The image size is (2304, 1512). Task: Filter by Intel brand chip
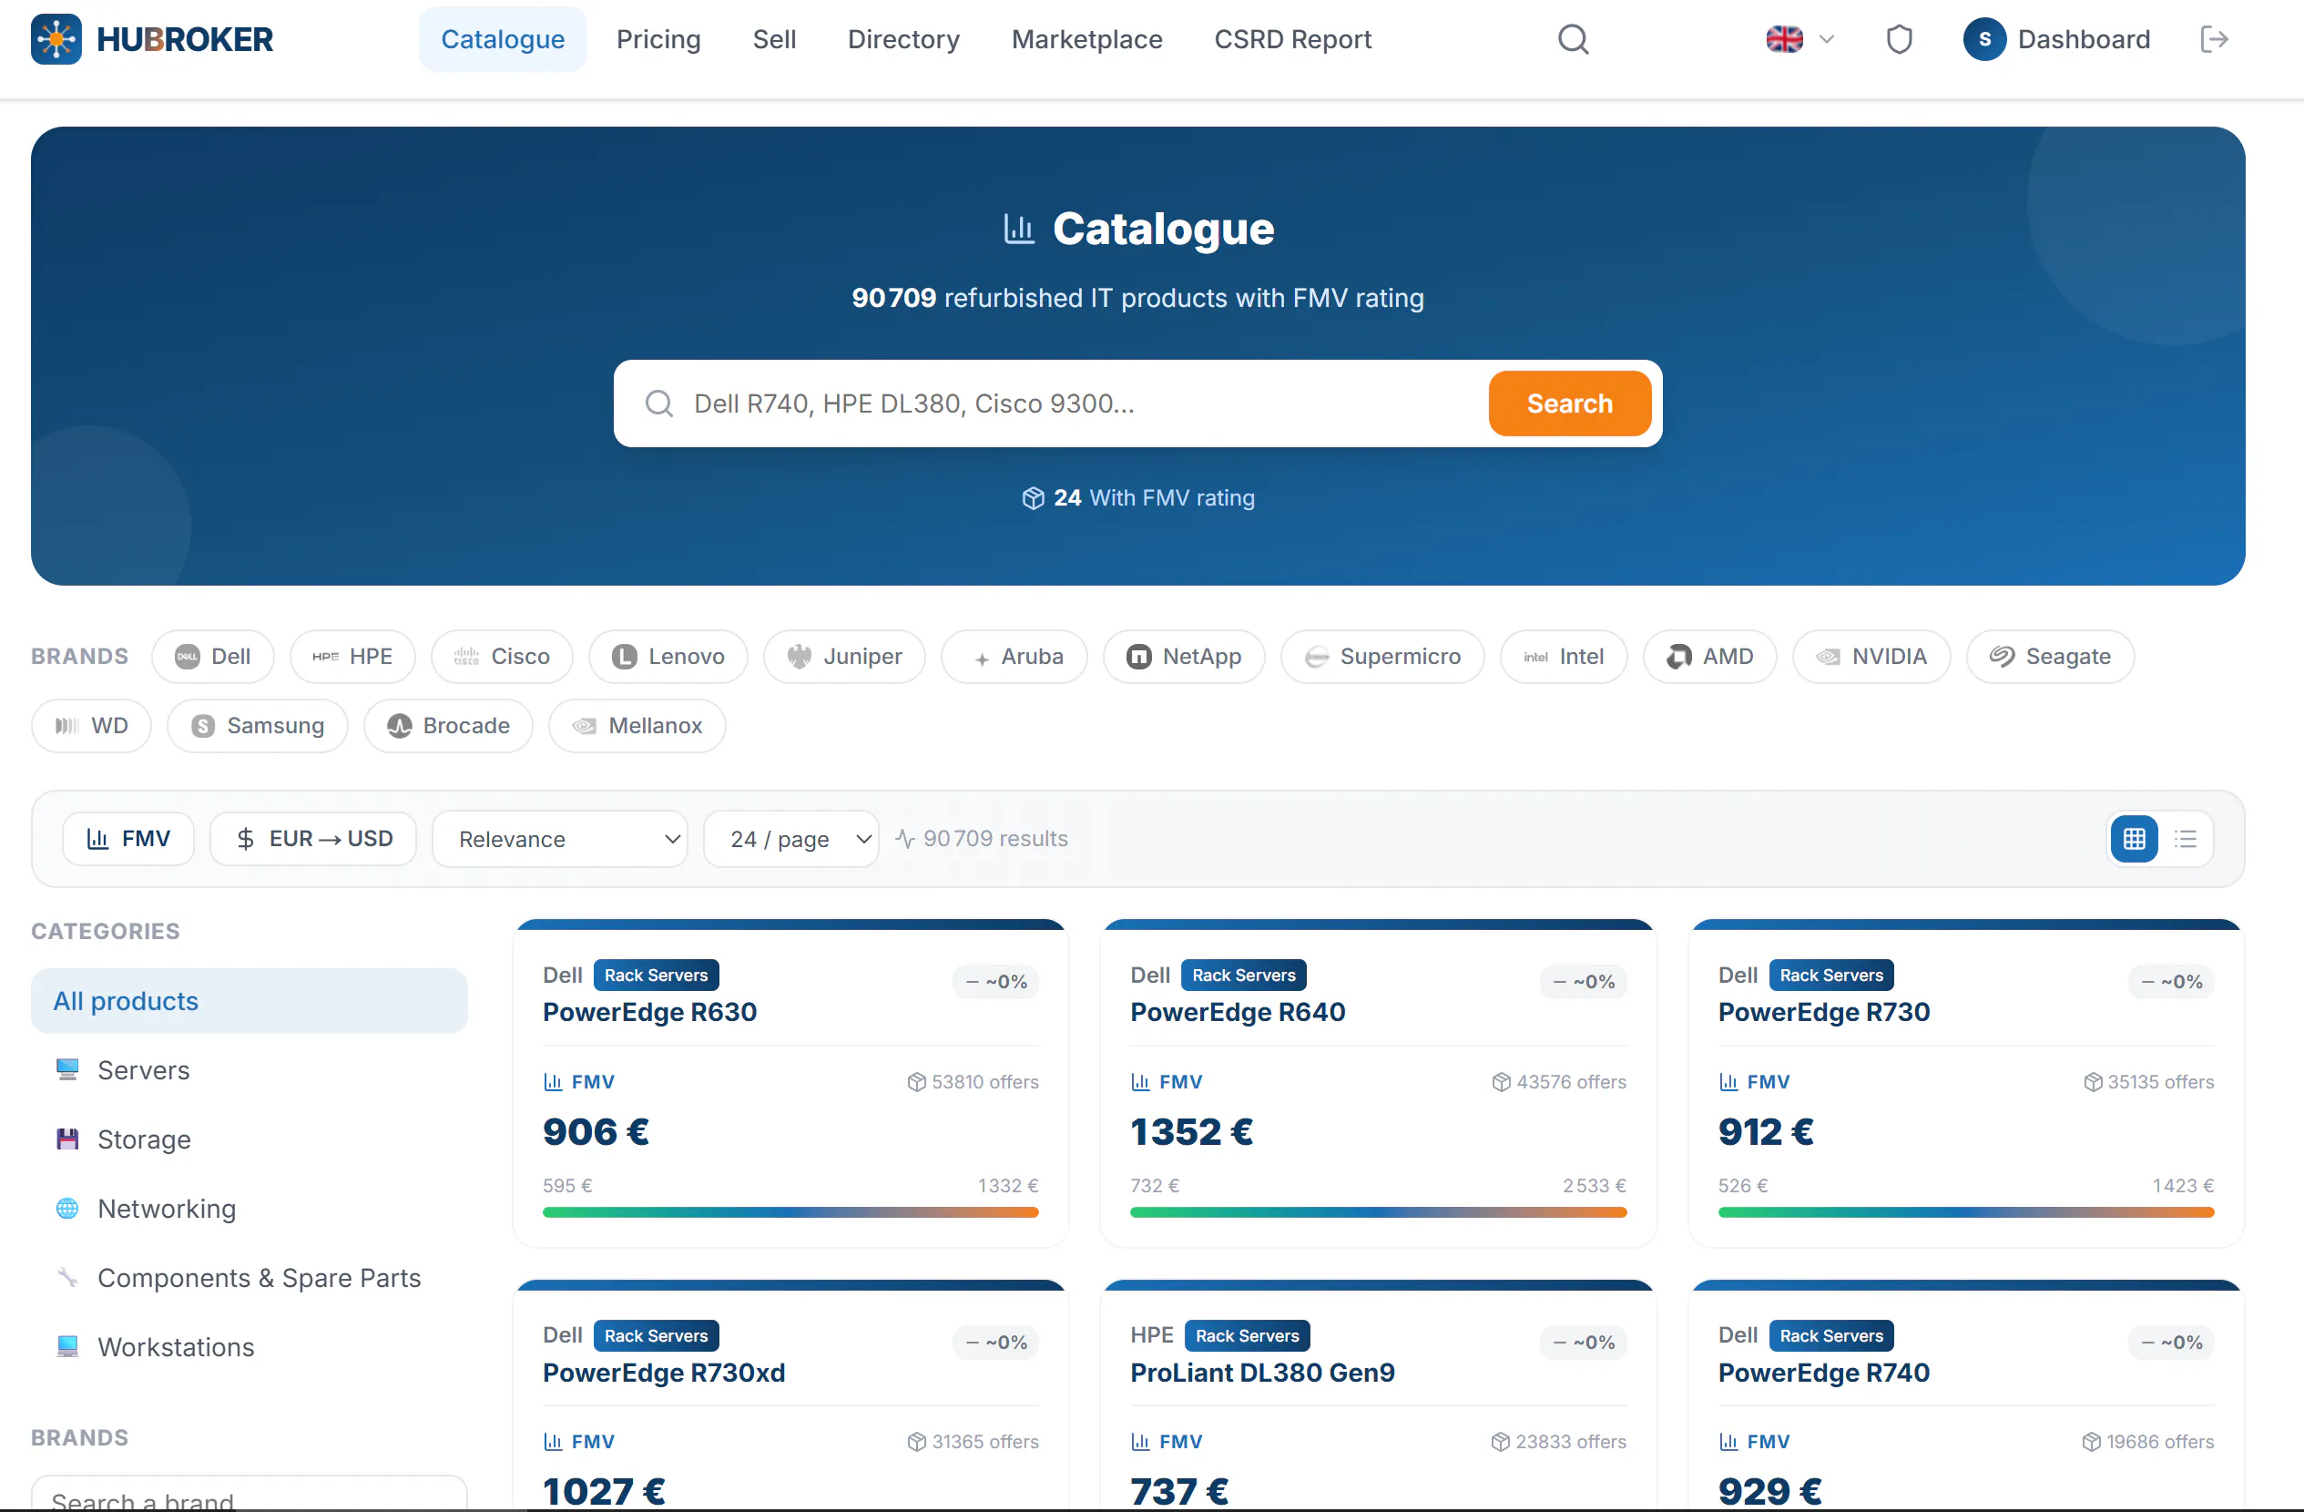pyautogui.click(x=1564, y=658)
